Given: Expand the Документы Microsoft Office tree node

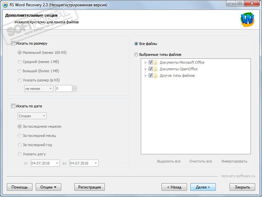Looking at the screenshot, I should coord(145,62).
